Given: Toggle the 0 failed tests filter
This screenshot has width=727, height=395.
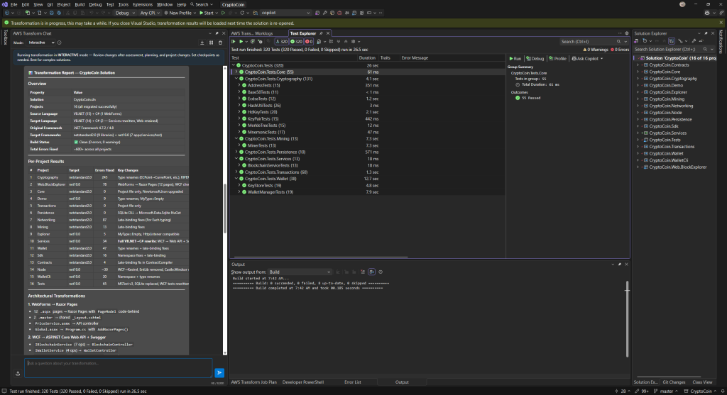Looking at the screenshot, I should click(x=309, y=41).
